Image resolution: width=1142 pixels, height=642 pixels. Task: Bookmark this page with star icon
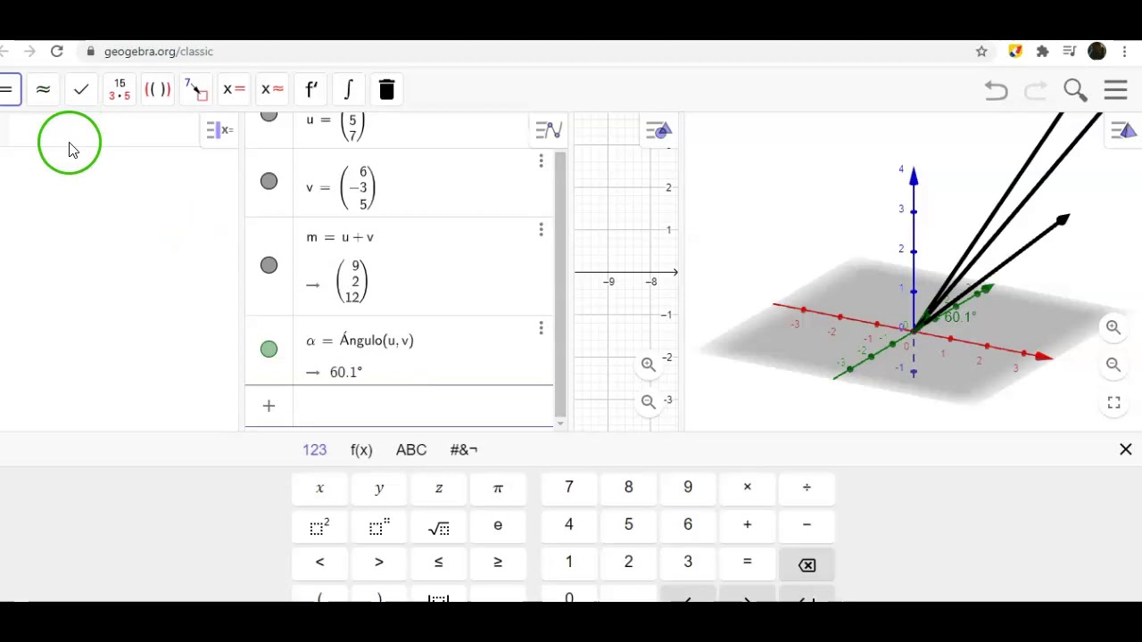click(981, 52)
